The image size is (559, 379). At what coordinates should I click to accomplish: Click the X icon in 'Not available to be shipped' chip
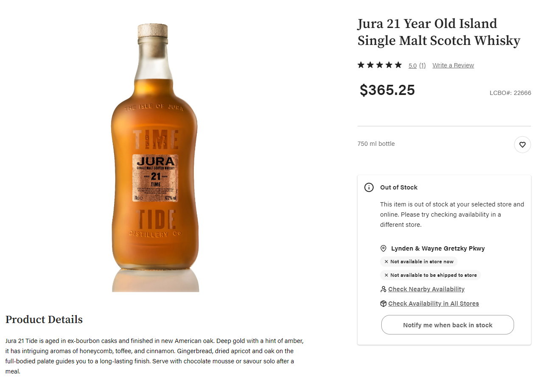coord(386,275)
